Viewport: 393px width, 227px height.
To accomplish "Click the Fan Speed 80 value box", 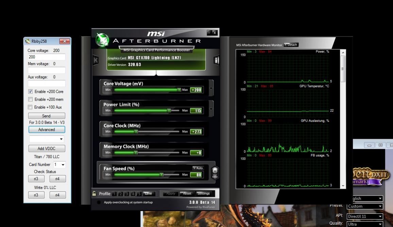I will tap(196, 175).
